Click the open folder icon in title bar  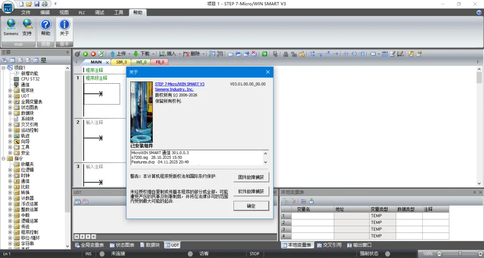click(29, 4)
